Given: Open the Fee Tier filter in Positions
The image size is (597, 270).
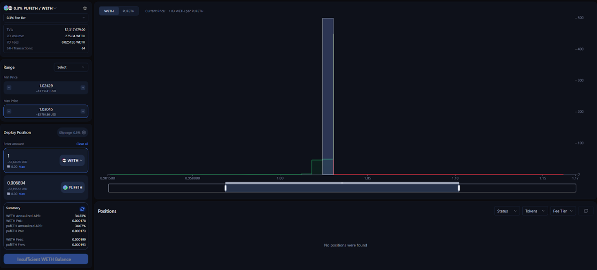Looking at the screenshot, I should (563, 211).
